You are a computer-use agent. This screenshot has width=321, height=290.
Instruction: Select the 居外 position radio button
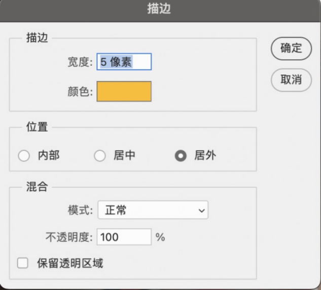pyautogui.click(x=180, y=156)
